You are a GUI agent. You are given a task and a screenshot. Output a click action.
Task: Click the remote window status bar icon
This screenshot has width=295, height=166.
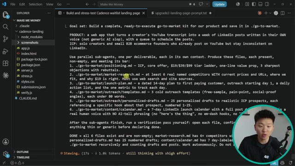(4, 163)
